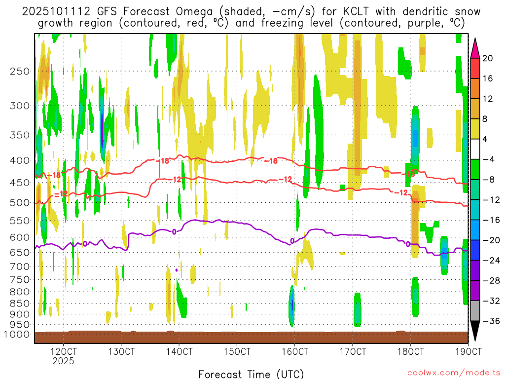The height and width of the screenshot is (379, 505).
Task: Click the black downward arrow below the colorbar
Action: point(475,330)
